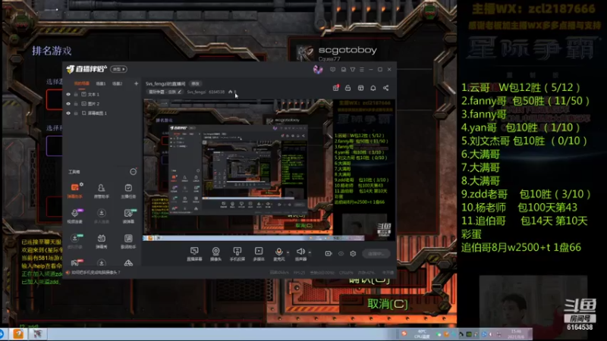
Task: Select the 图片 2 source row
Action: coord(102,104)
